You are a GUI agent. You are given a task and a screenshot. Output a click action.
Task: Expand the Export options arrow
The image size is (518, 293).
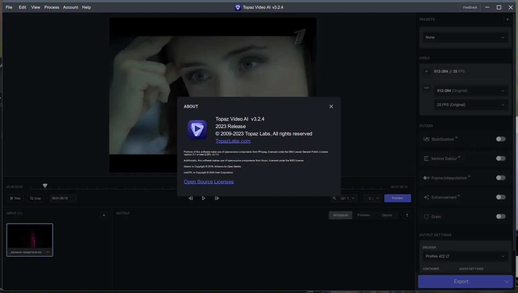coord(507,282)
